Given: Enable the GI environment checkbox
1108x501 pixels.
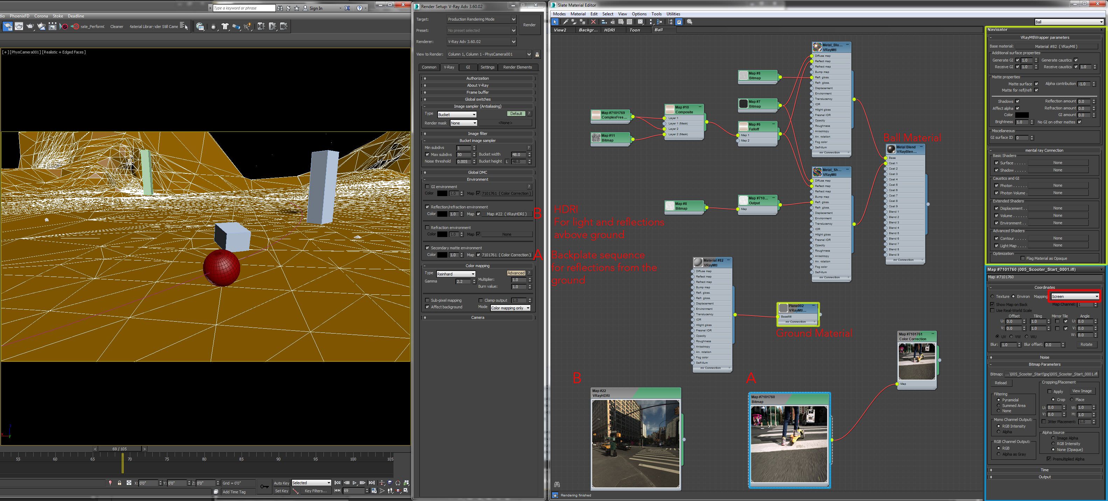Looking at the screenshot, I should click(427, 186).
